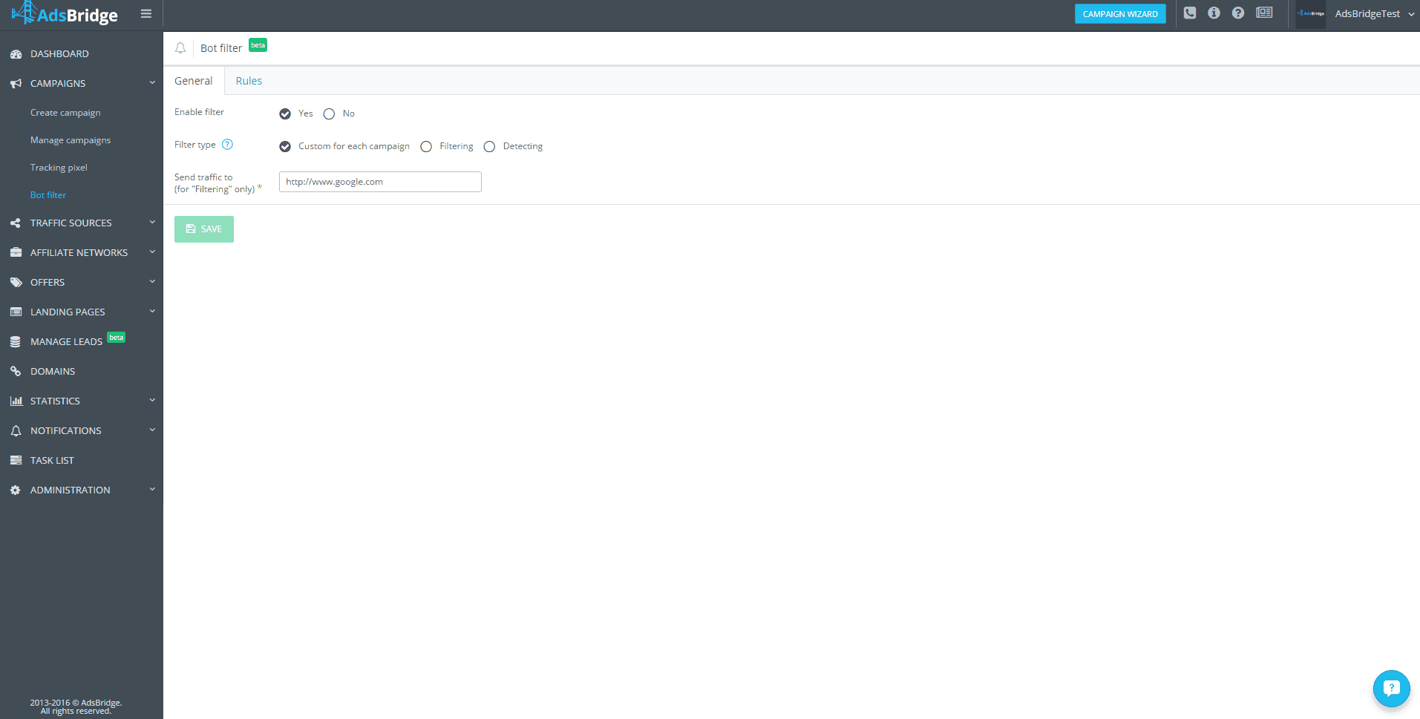1420x719 pixels.
Task: Open the news feed icon
Action: tap(1264, 13)
